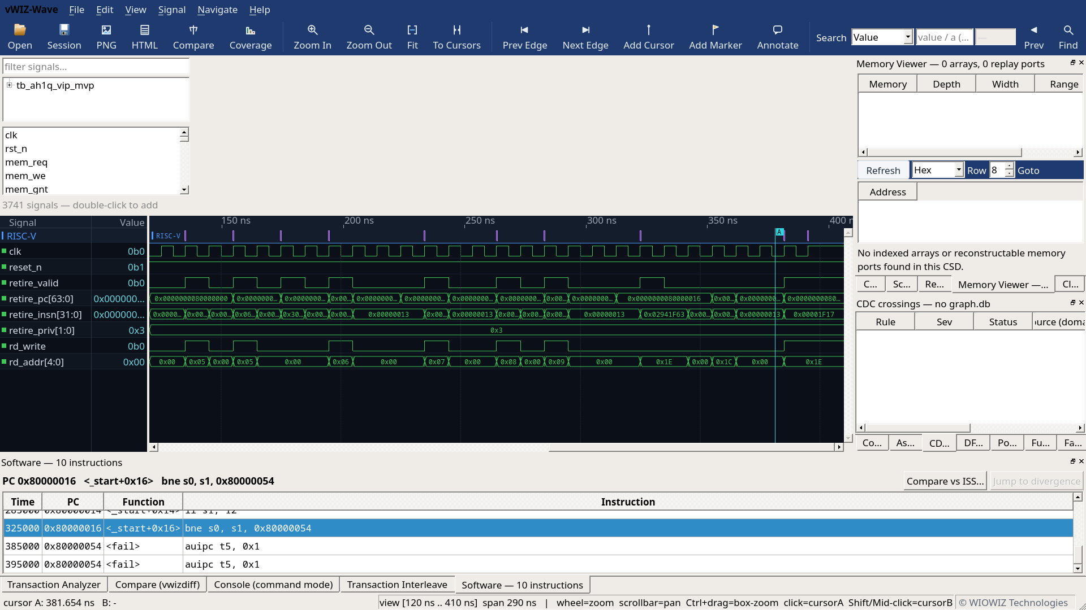Jump to the previous edge

[x=524, y=37]
